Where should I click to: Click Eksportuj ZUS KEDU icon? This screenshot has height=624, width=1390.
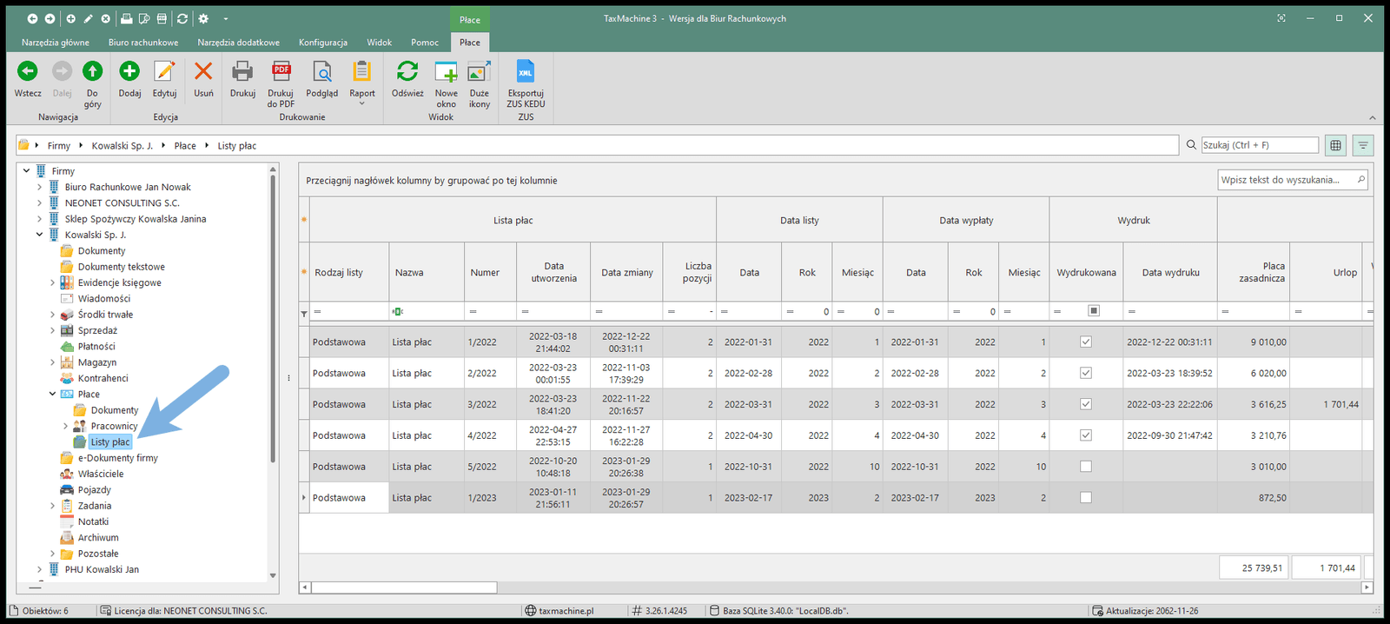[x=526, y=72]
